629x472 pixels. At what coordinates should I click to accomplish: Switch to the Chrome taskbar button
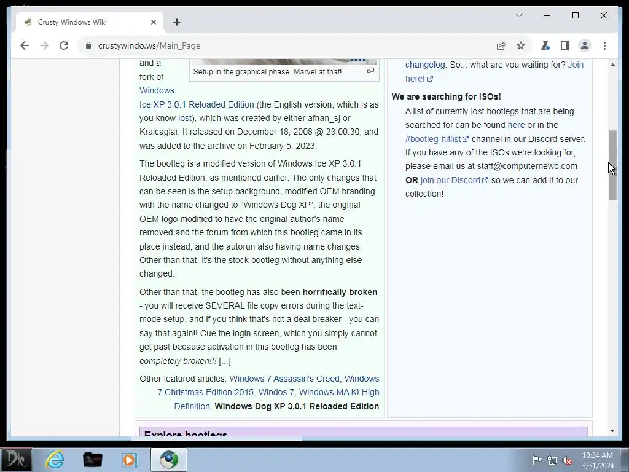(169, 460)
